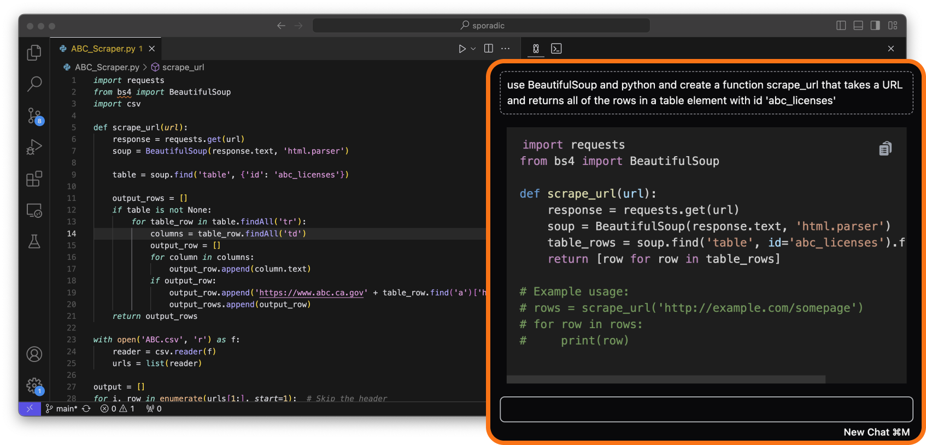This screenshot has height=445, width=926.
Task: Open the Extensions view
Action: click(x=34, y=179)
